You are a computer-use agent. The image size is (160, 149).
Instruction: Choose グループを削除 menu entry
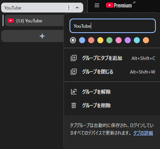(112, 105)
